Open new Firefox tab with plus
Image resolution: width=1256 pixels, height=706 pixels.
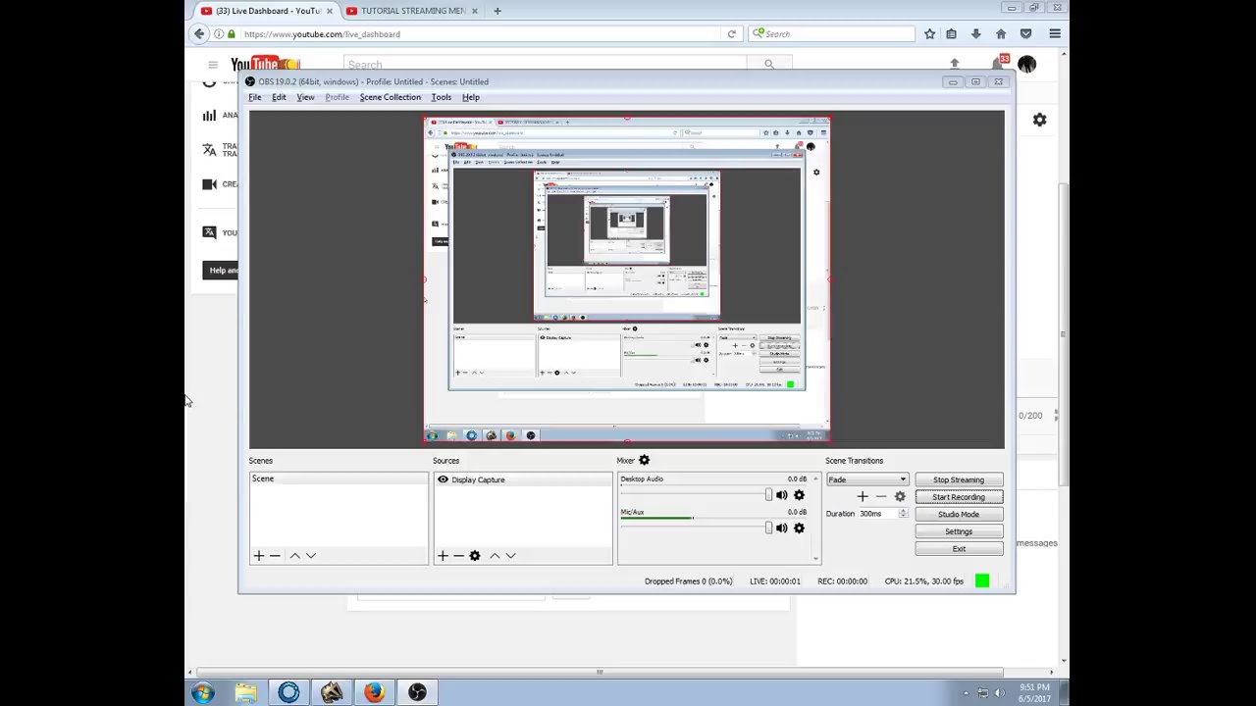(x=497, y=11)
